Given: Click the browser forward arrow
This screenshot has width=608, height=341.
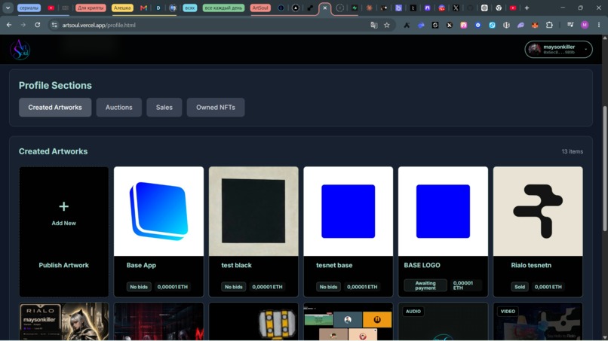Looking at the screenshot, I should tap(23, 25).
